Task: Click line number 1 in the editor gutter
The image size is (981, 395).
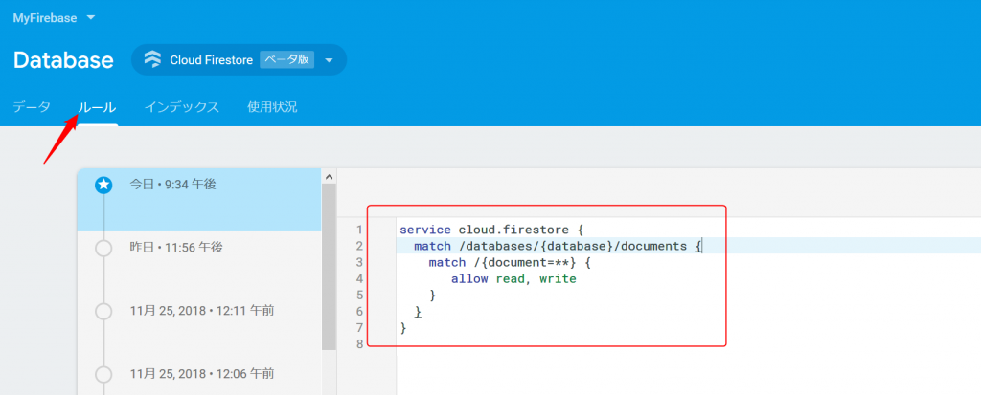Action: click(359, 230)
